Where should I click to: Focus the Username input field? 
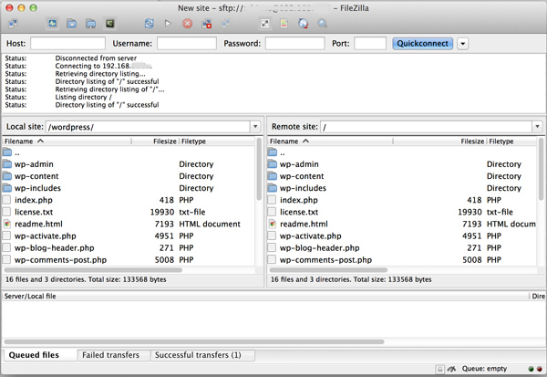187,44
